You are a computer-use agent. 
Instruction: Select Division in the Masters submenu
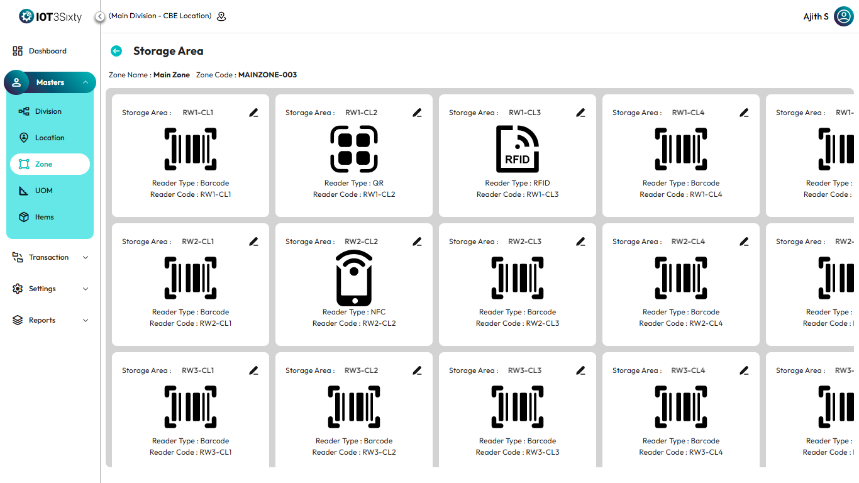click(48, 111)
